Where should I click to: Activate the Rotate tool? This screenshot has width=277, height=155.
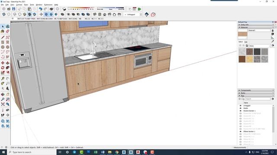[x=3, y=68]
